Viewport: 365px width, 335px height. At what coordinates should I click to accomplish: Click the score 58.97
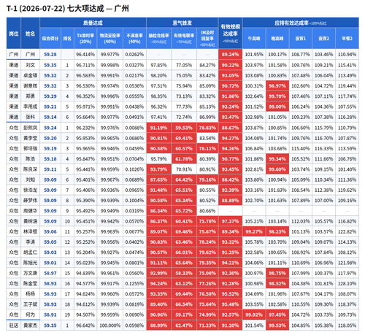(x=50, y=273)
